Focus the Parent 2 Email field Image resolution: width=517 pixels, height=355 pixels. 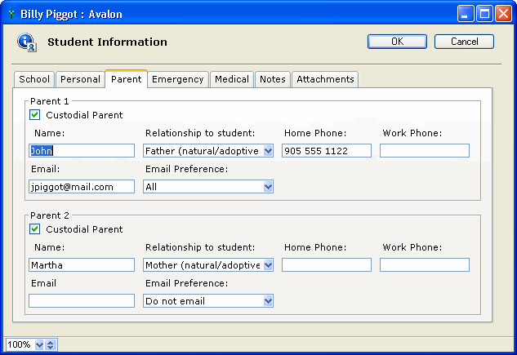pos(82,301)
